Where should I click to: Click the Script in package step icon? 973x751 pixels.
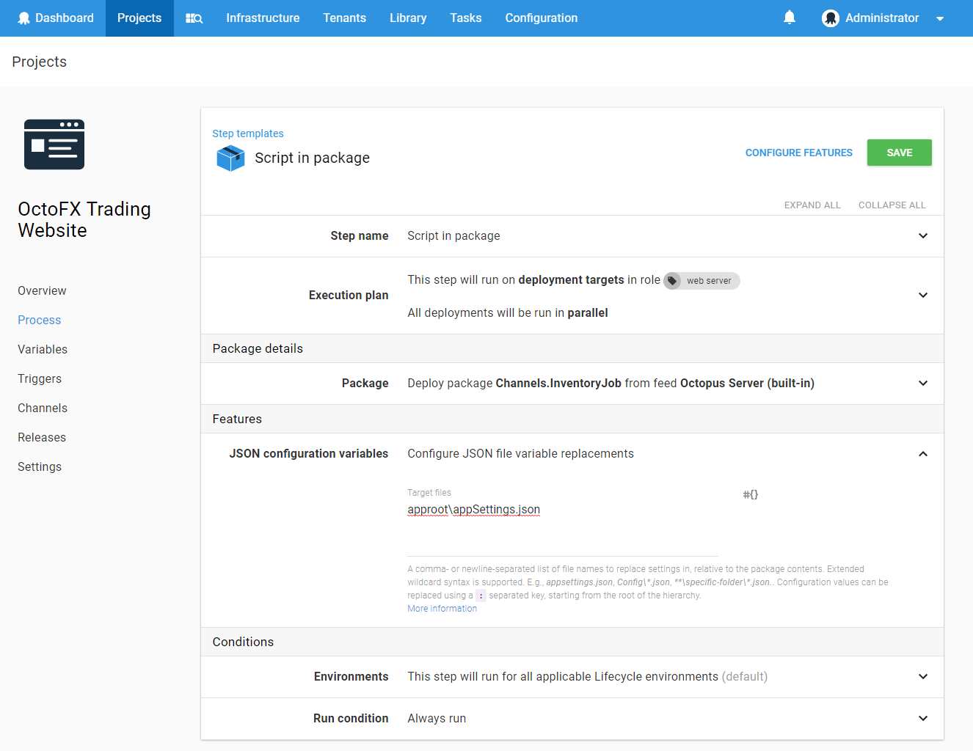230,158
